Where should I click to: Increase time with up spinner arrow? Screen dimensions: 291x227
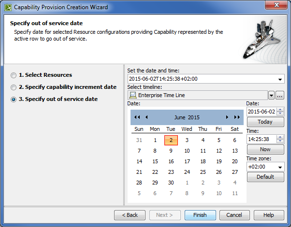280,137
